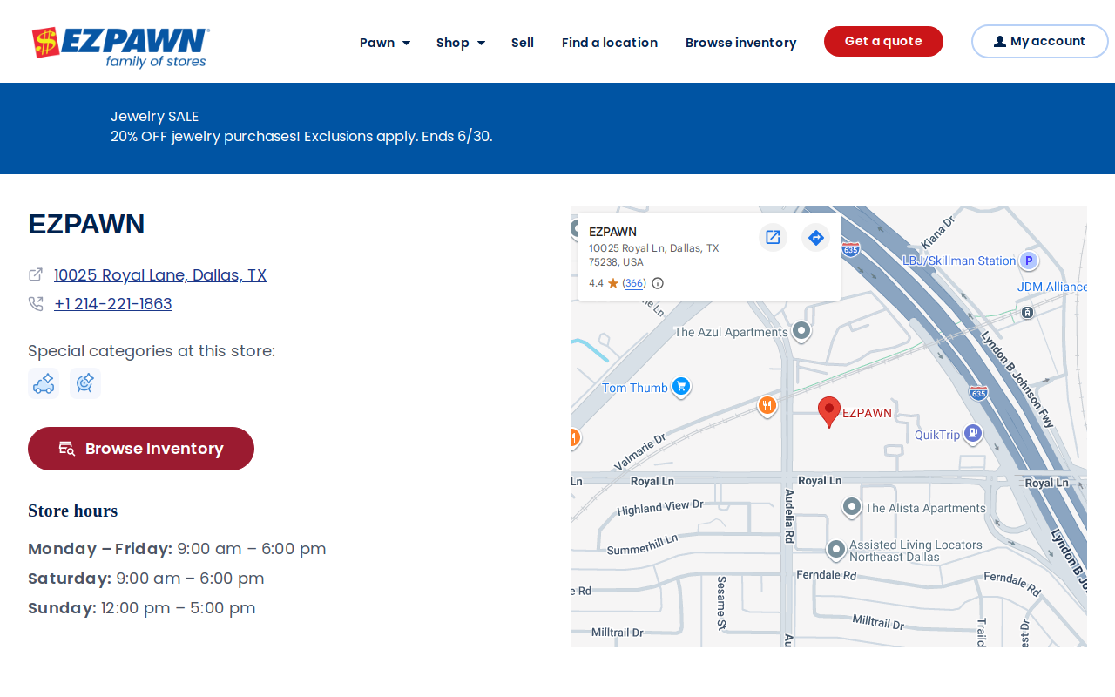Open the Sell page
This screenshot has height=697, width=1115.
coord(523,43)
